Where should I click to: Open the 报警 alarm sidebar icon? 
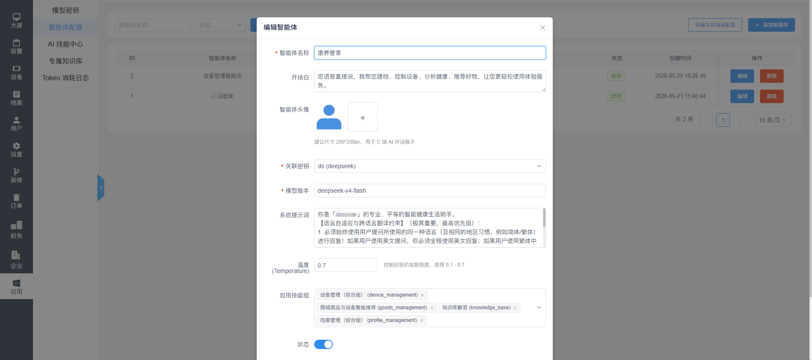pos(16,46)
